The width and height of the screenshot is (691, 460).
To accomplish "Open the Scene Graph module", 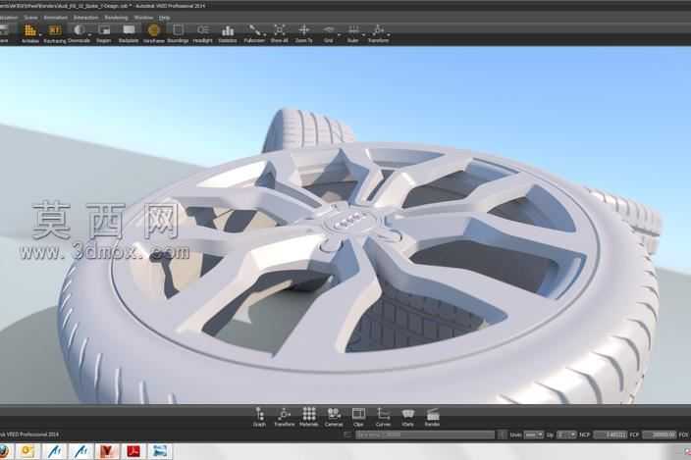I will click(x=259, y=417).
